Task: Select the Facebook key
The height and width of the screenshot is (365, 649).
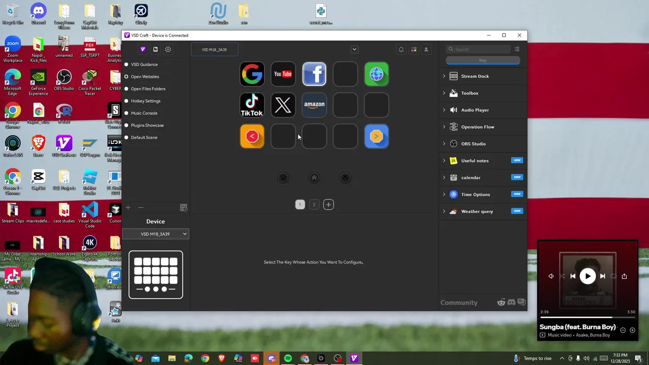Action: (x=314, y=74)
